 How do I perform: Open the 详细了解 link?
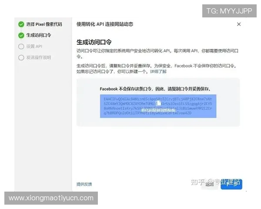tap(158, 71)
